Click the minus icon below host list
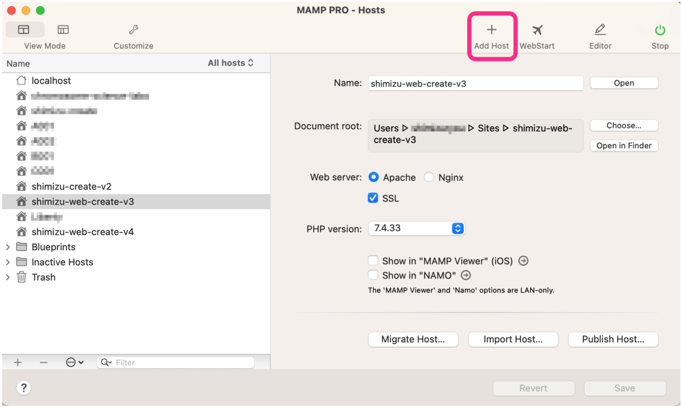This screenshot has width=681, height=407. (x=43, y=363)
